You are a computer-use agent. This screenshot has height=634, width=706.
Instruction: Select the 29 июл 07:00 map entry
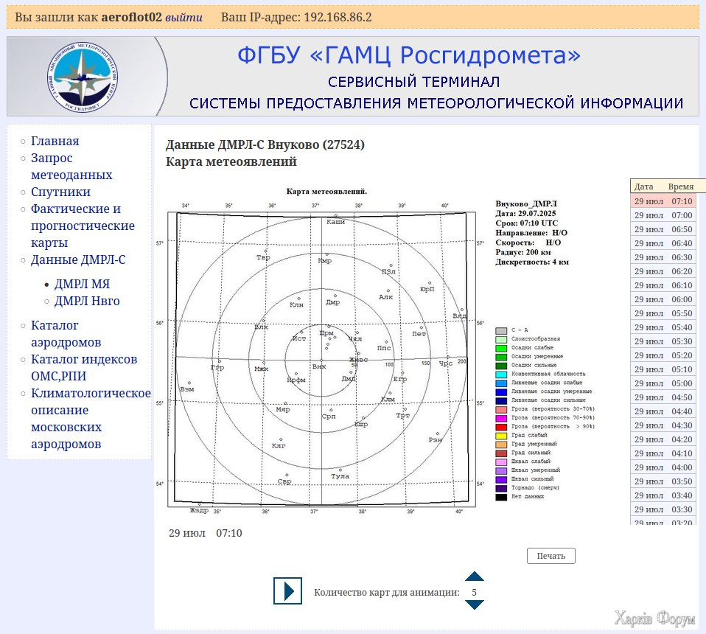click(x=663, y=215)
